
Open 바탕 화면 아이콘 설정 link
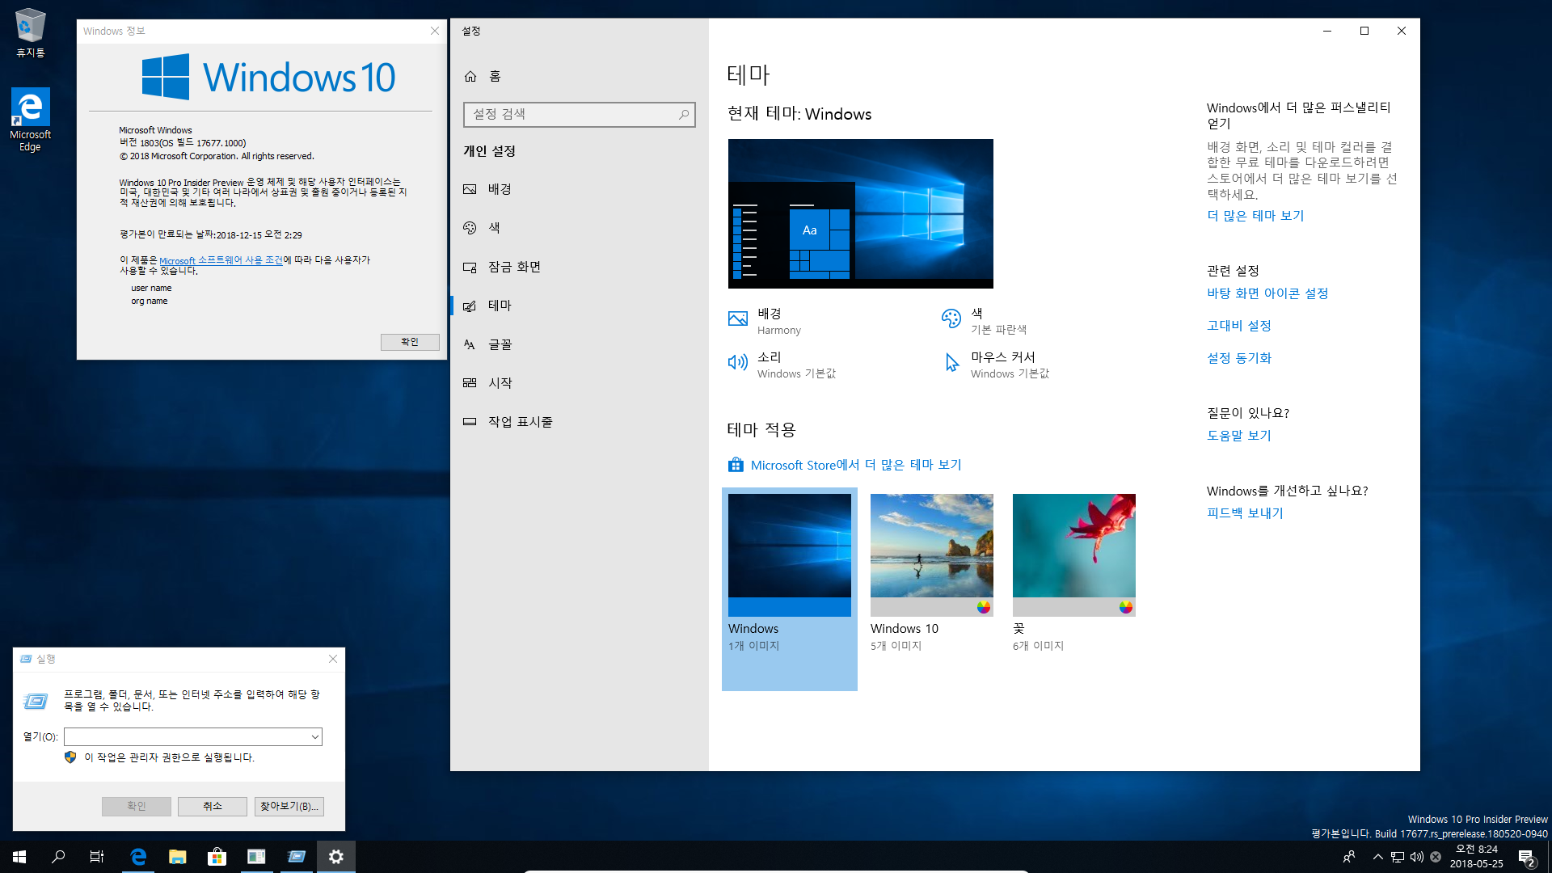click(x=1267, y=293)
